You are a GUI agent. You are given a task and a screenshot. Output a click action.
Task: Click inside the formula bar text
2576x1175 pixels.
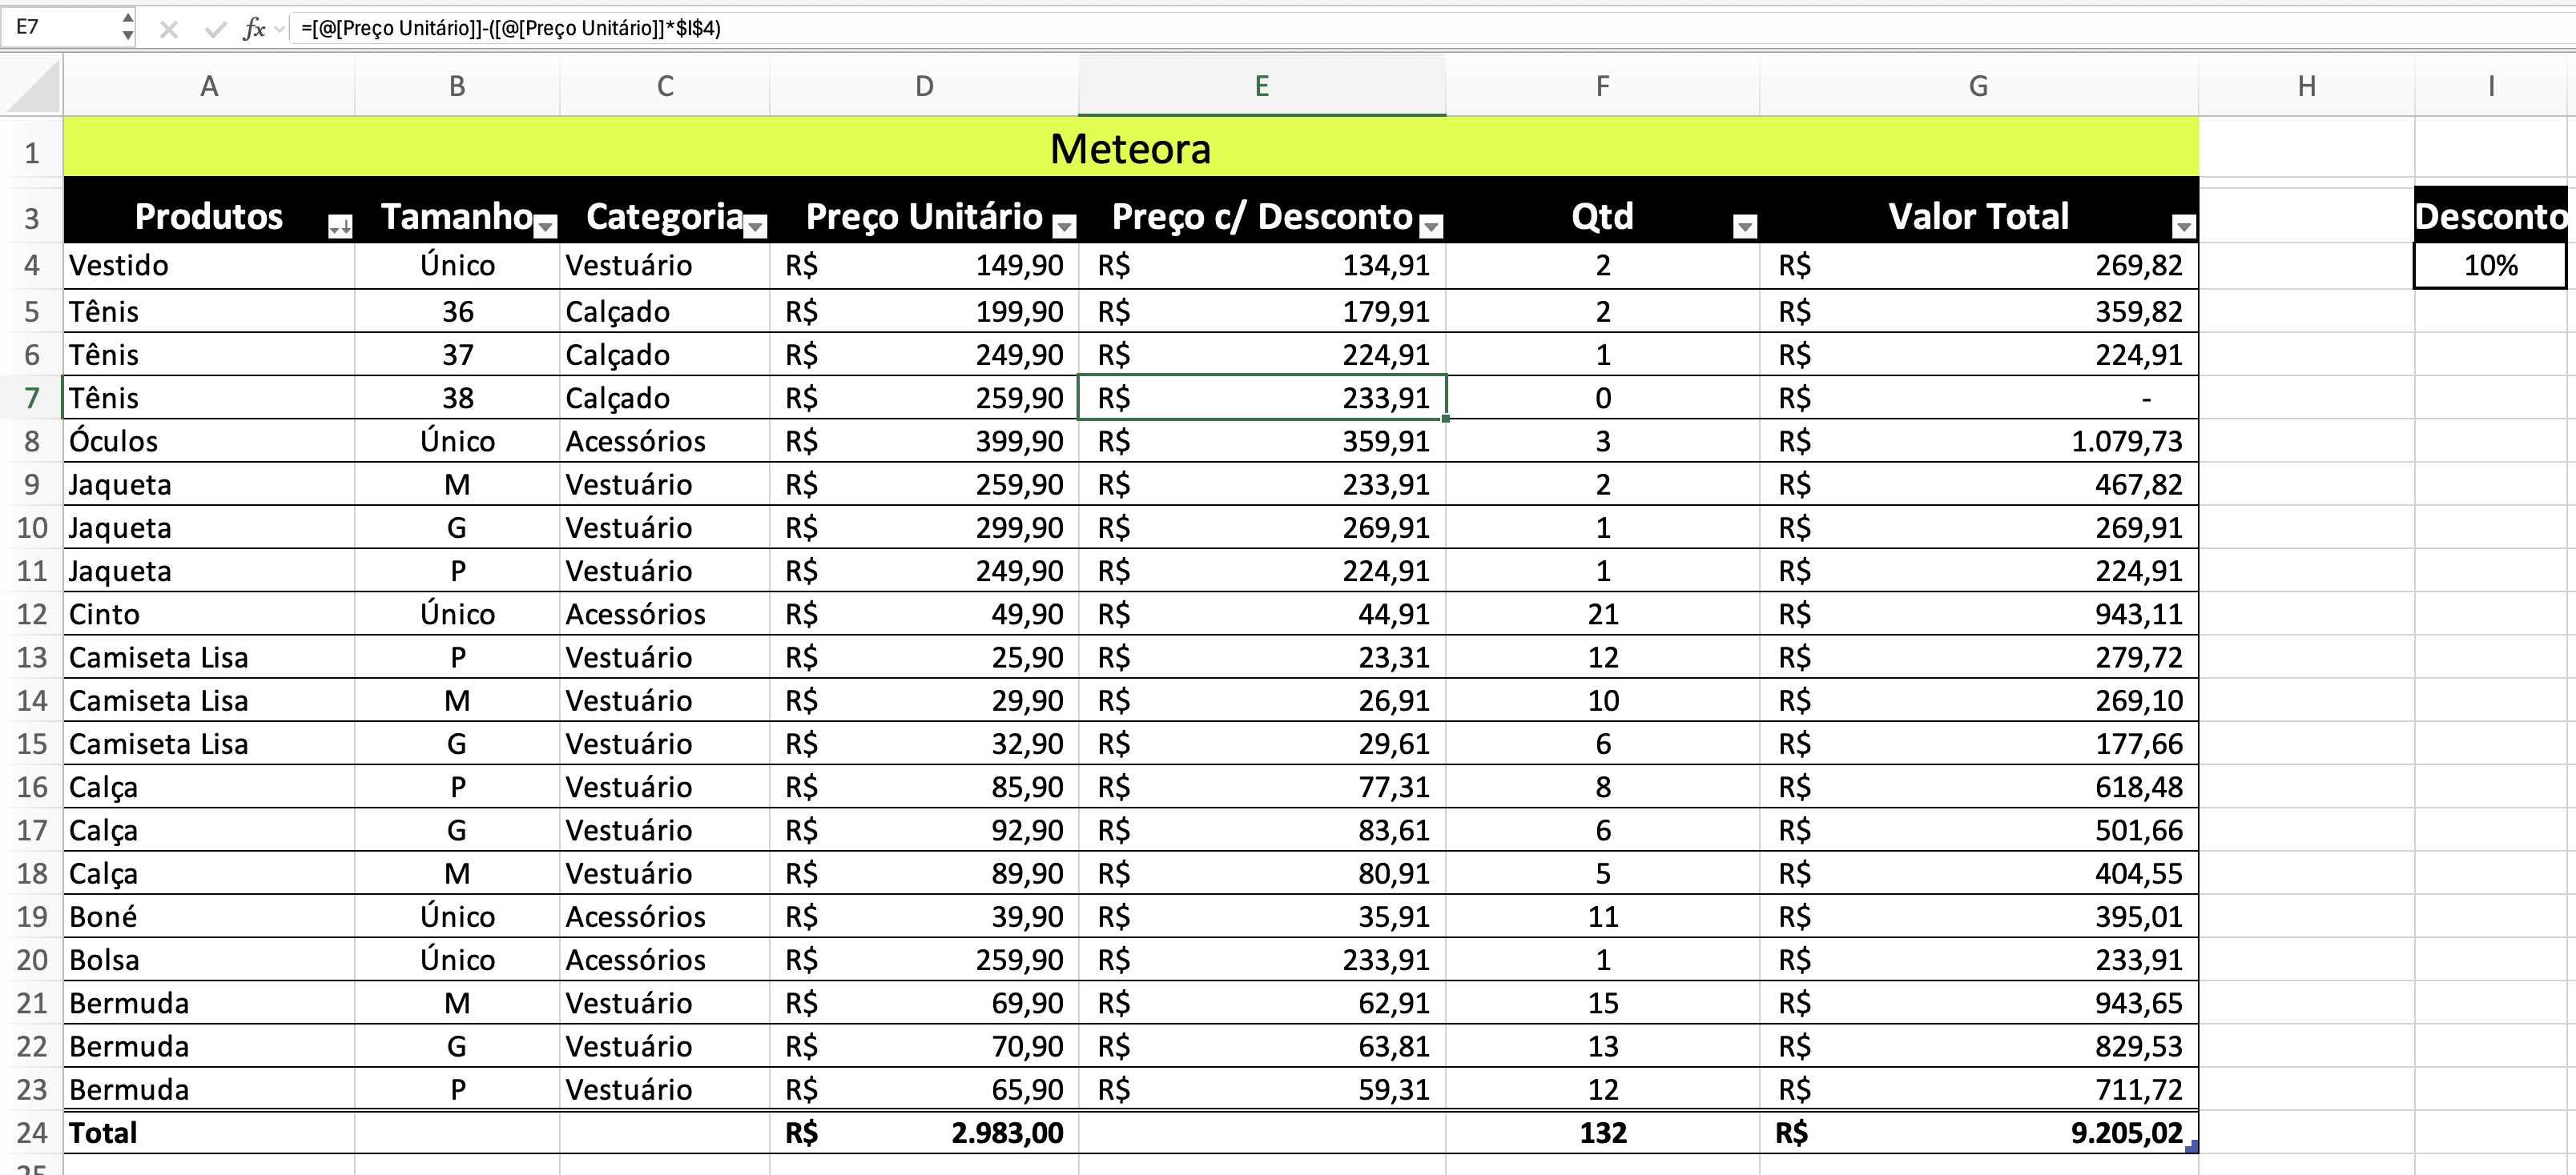click(x=510, y=28)
